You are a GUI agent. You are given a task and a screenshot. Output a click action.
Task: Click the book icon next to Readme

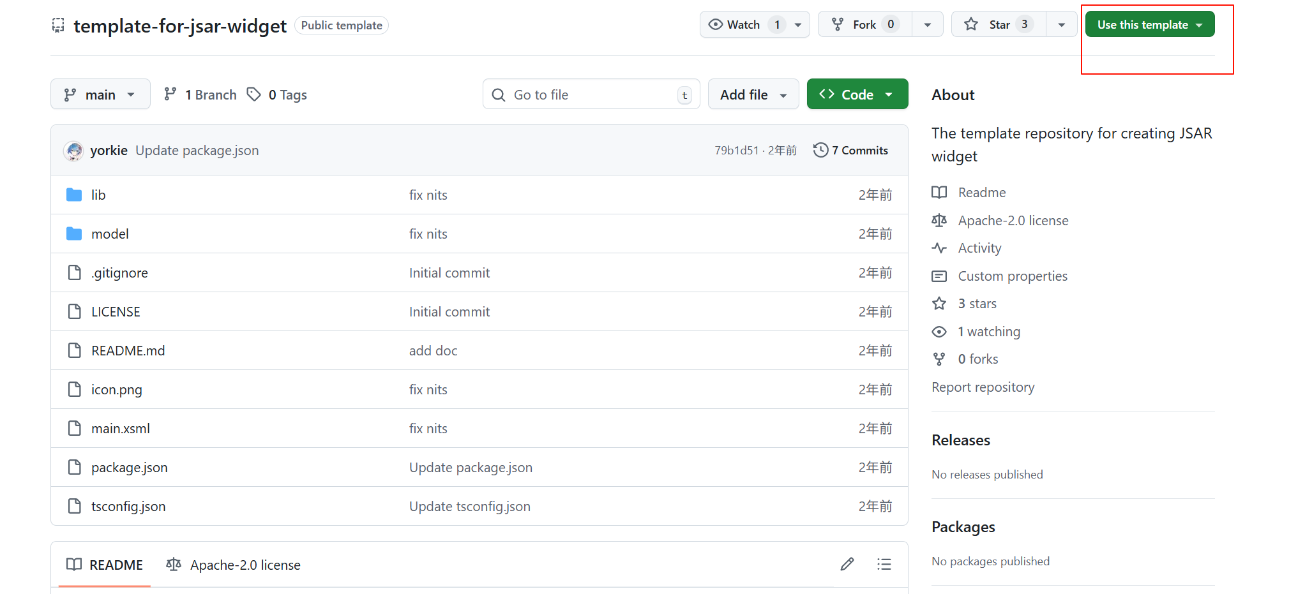click(x=939, y=192)
